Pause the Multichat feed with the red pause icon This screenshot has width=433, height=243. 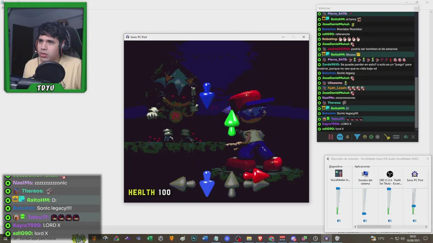pyautogui.click(x=331, y=137)
